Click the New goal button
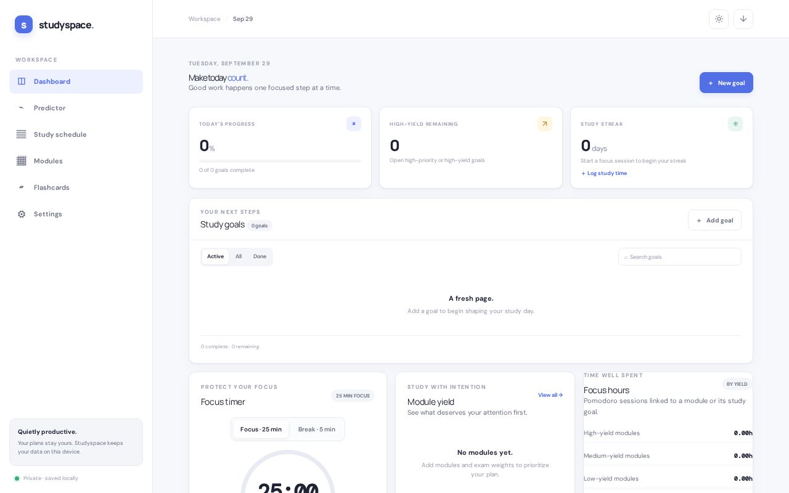The image size is (789, 493). pyautogui.click(x=726, y=83)
